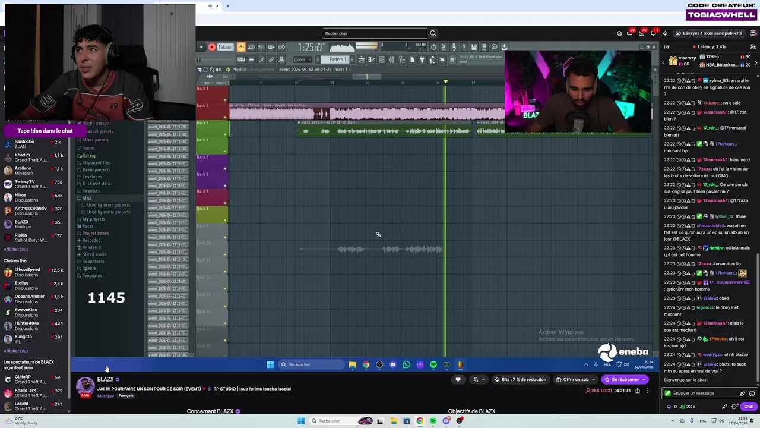Open the Templates browser folder
The width and height of the screenshot is (760, 428).
92,276
